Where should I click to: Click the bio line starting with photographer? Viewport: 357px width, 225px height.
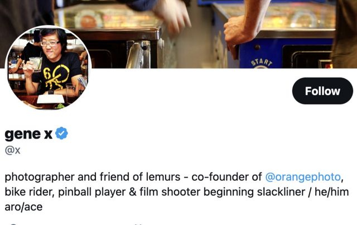174,177
